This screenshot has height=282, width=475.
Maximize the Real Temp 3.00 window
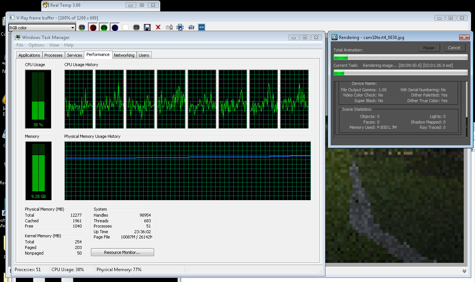(142, 5)
